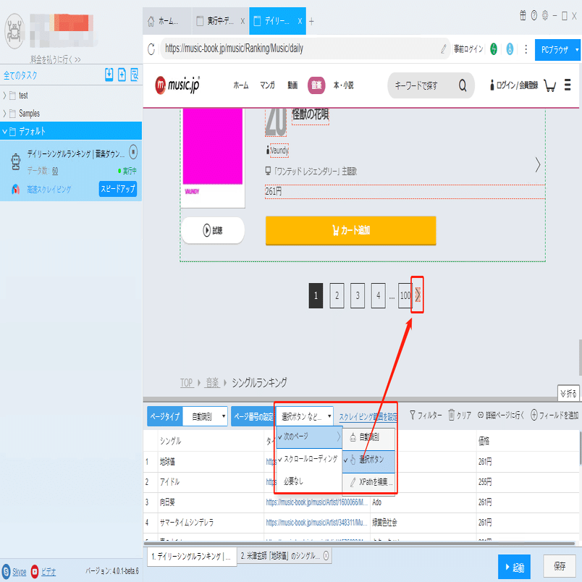Click the キーワードで探す search field

pyautogui.click(x=423, y=85)
